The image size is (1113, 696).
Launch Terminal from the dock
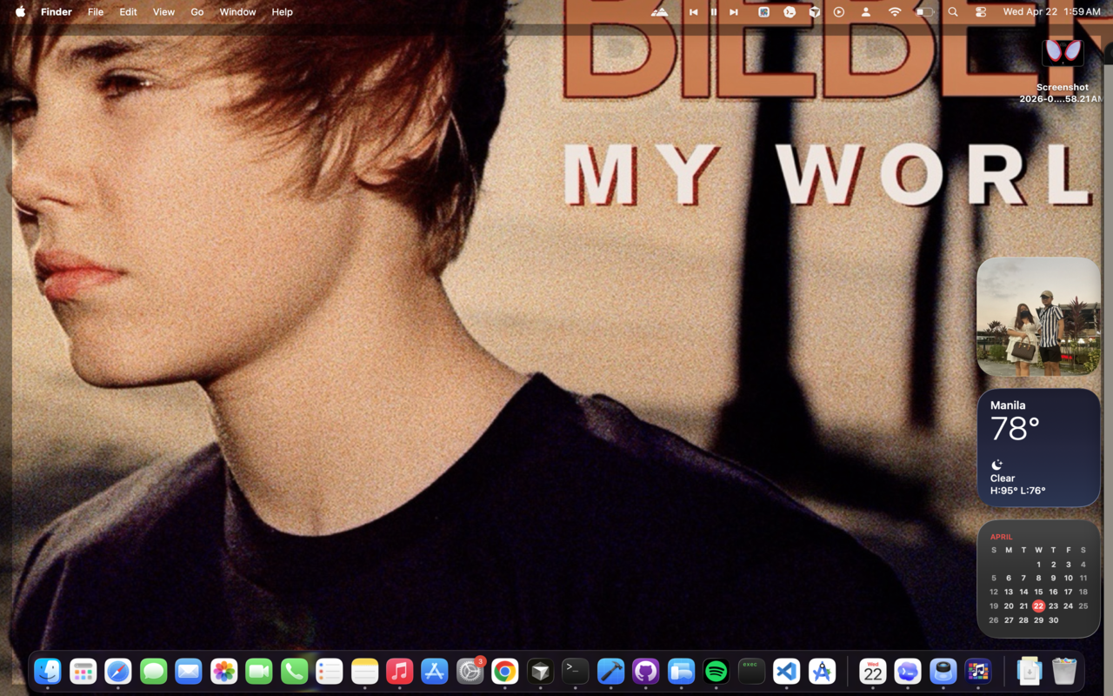575,671
